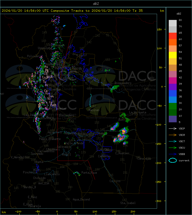192x215 pixels.
Task: Click the 'N_Calif' map label
Action: point(81,55)
